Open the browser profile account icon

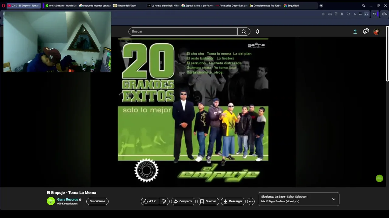tap(366, 14)
